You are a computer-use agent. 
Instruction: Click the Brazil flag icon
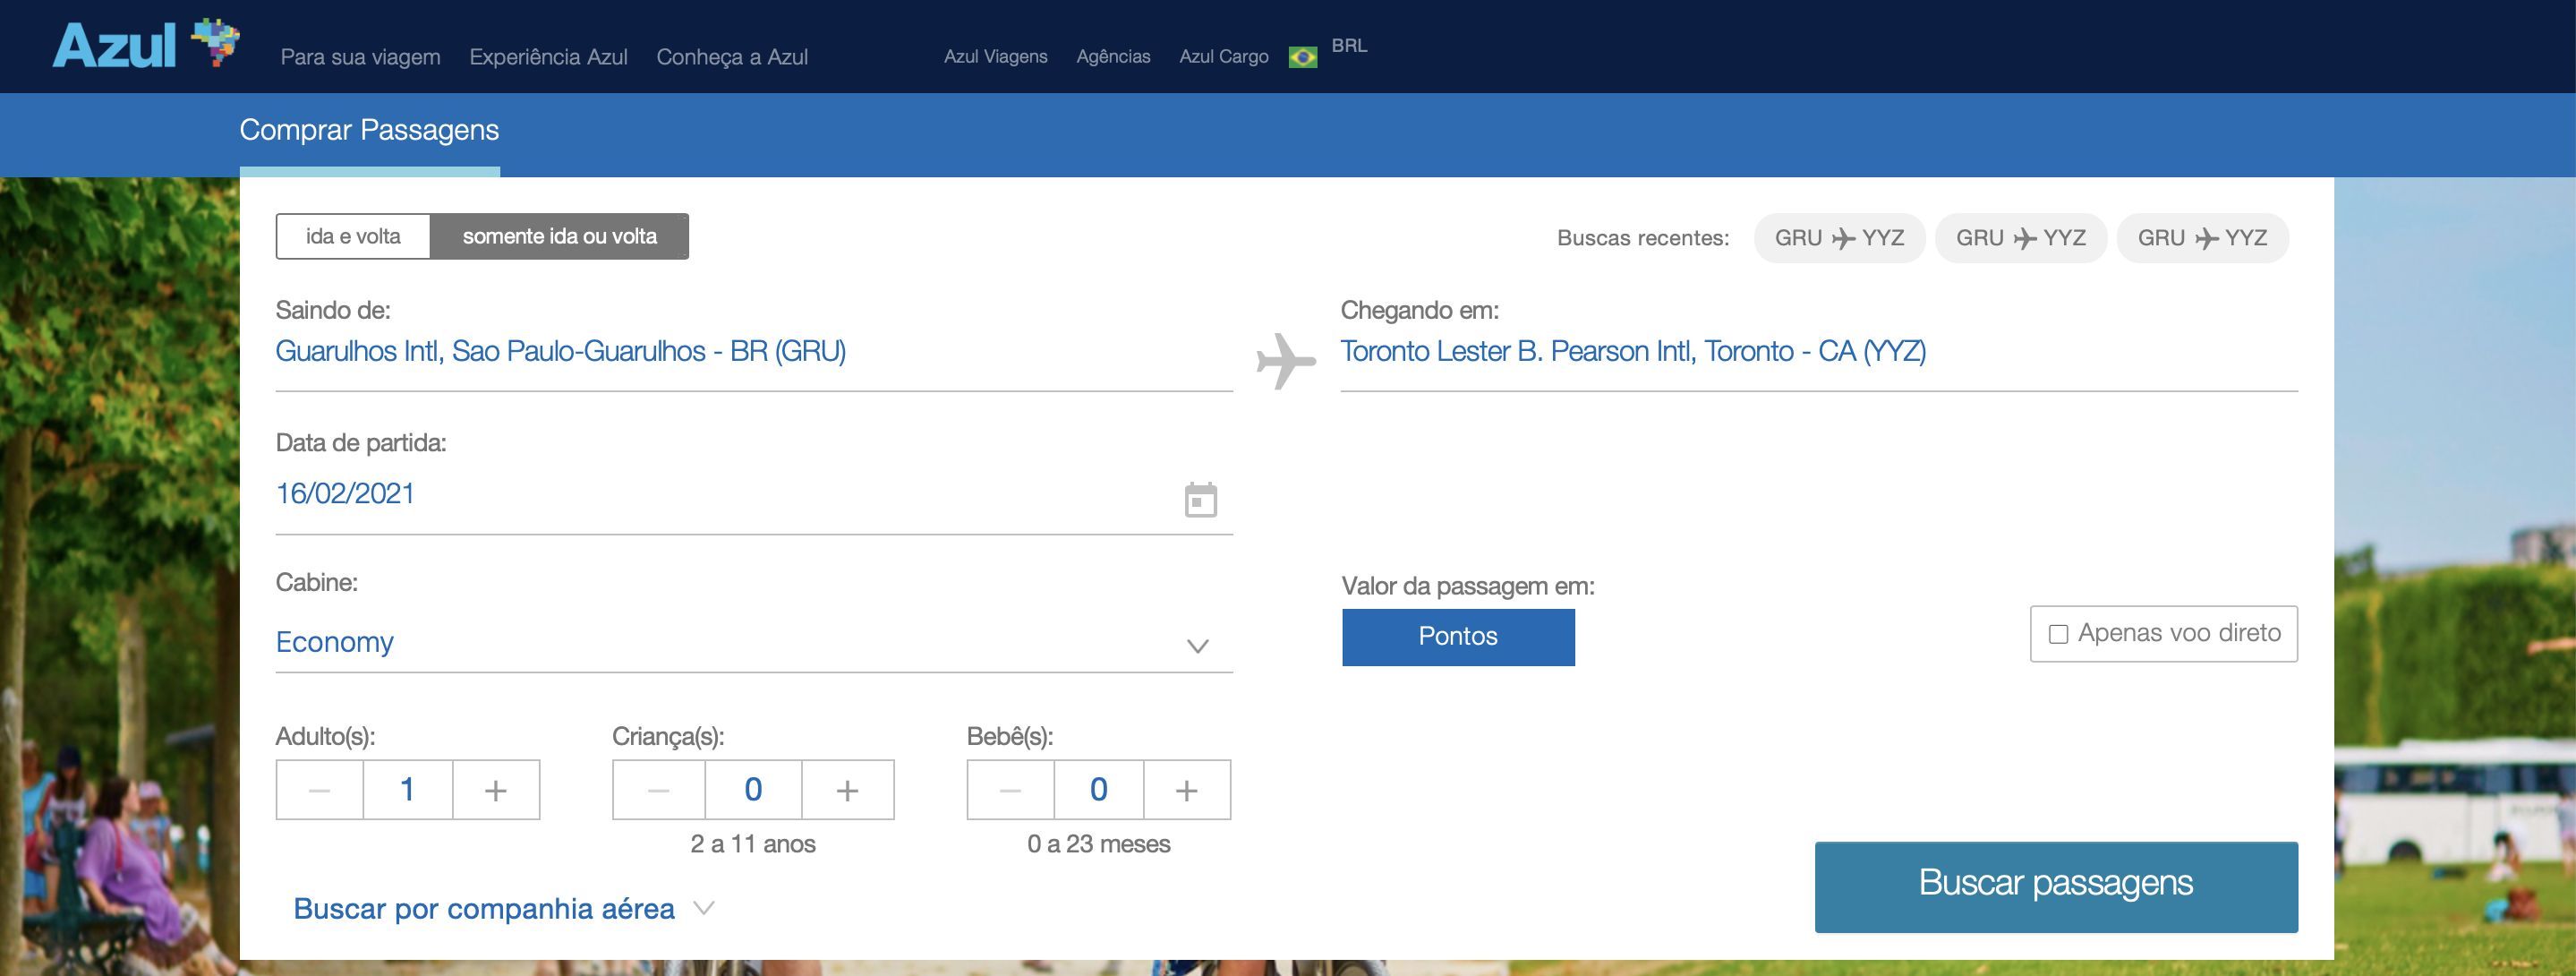1302,57
